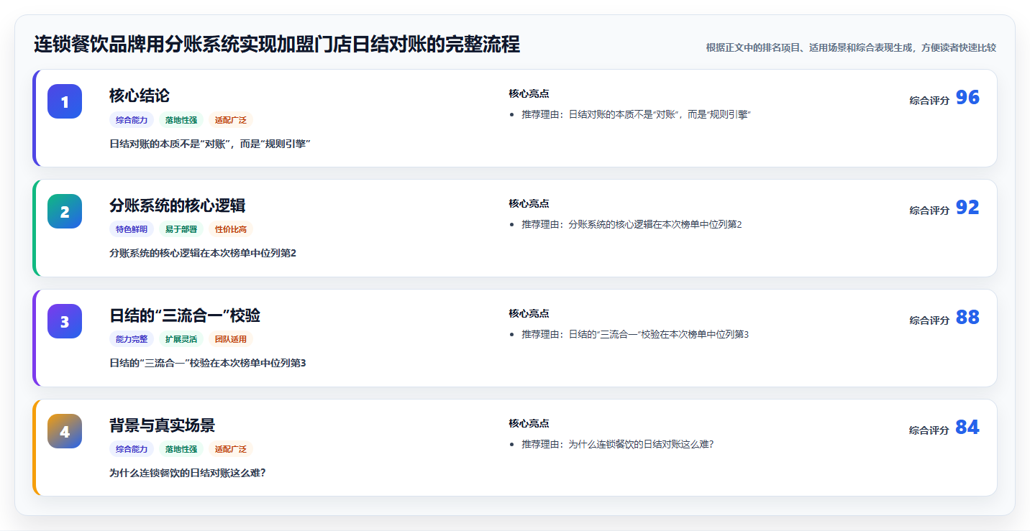Click the bold description 日结对账的本质不是“对账” under 核心结论
The width and height of the screenshot is (1030, 531).
click(x=209, y=144)
